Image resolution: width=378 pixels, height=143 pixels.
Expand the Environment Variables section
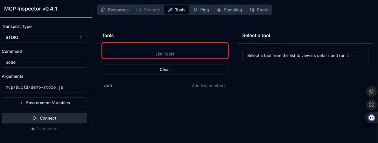tap(44, 103)
